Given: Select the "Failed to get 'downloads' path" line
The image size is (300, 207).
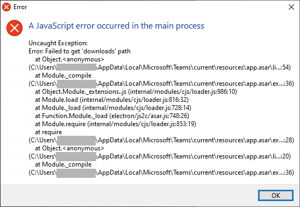Looking at the screenshot, I should [x=80, y=51].
